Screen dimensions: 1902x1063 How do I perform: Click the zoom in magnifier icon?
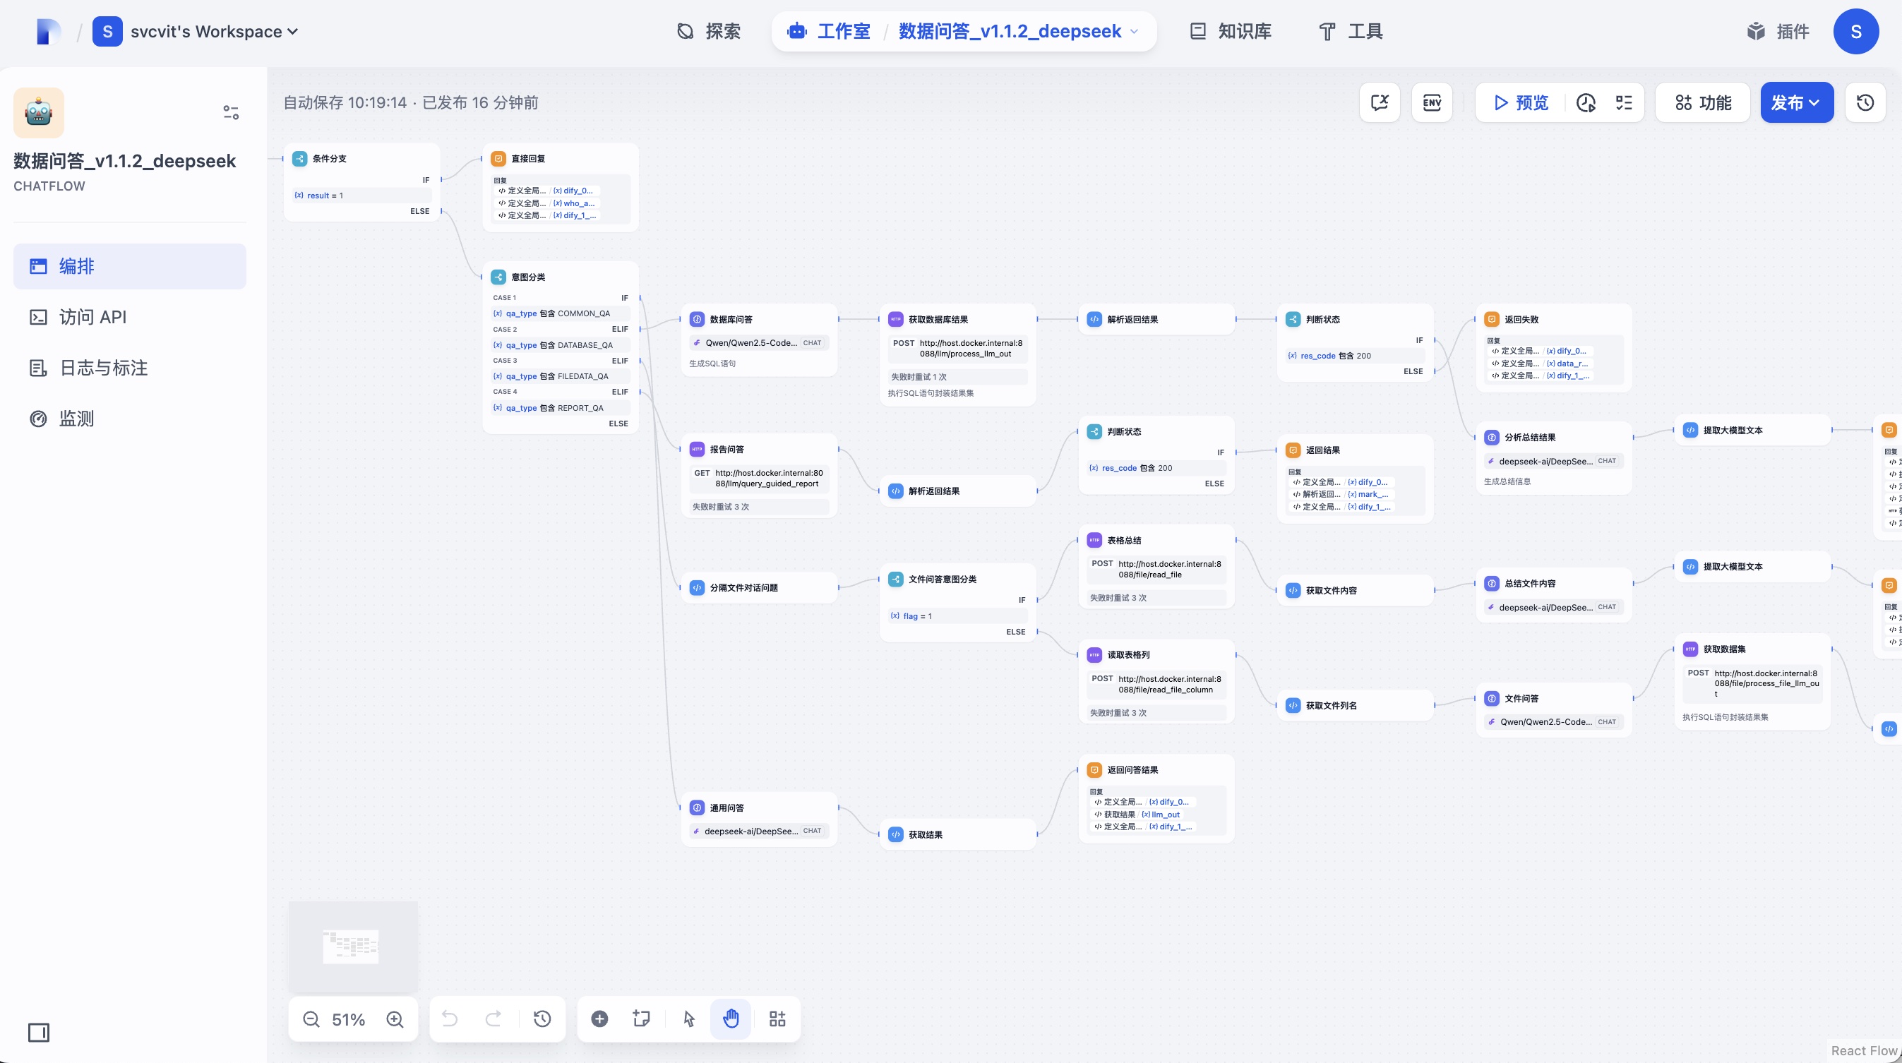(395, 1019)
